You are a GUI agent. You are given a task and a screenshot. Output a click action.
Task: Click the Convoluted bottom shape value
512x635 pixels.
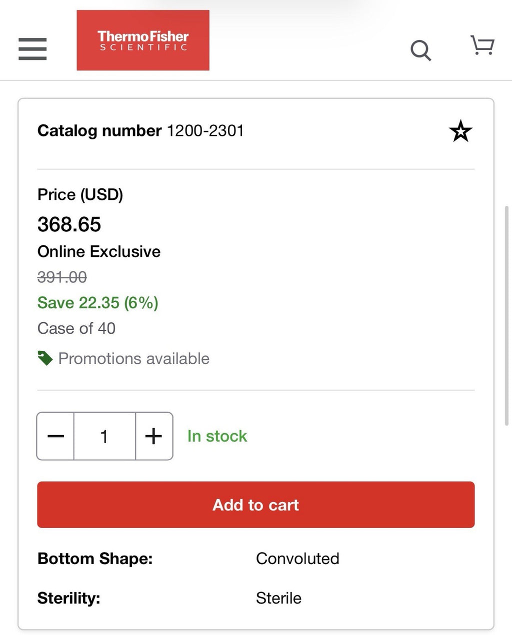click(297, 558)
